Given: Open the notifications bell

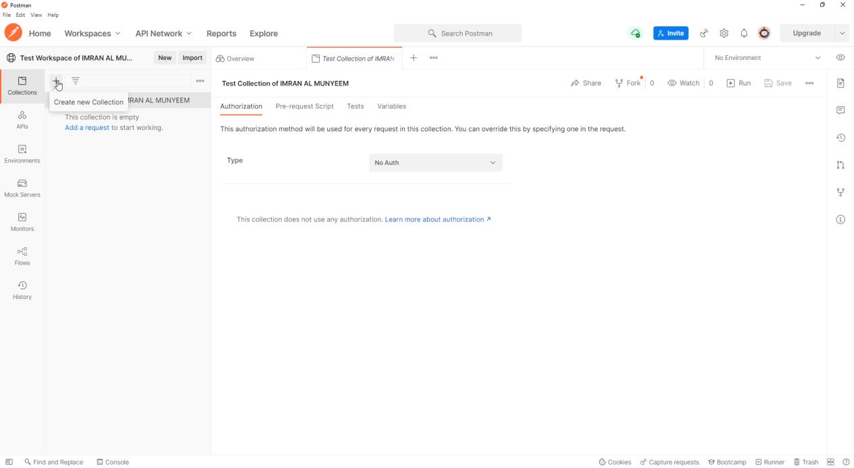Looking at the screenshot, I should click(x=744, y=33).
